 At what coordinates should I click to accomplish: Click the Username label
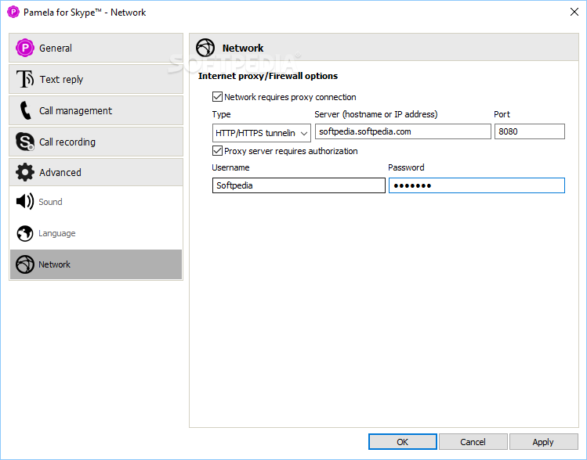(x=230, y=167)
